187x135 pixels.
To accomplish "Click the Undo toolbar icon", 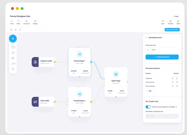I will click(12, 21).
